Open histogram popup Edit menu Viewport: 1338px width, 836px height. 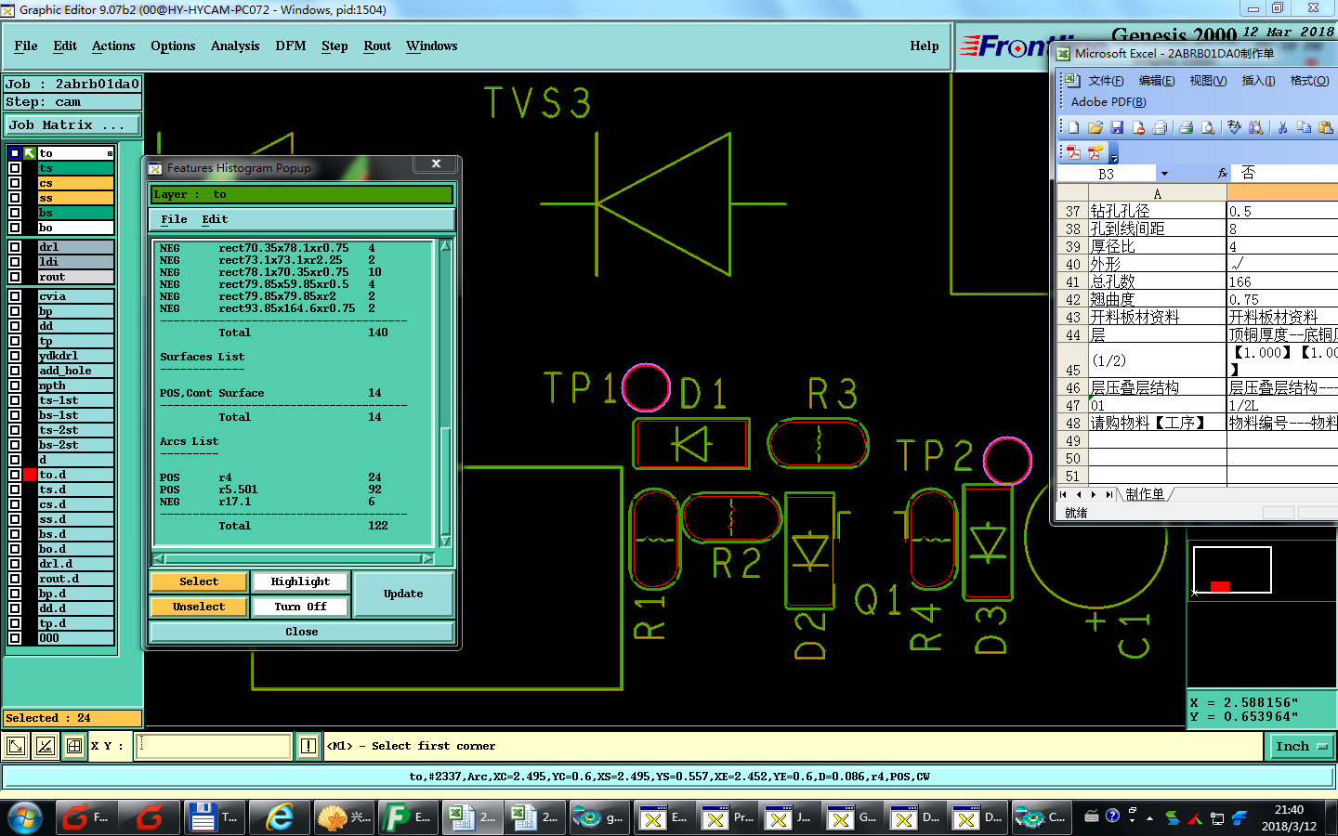click(x=215, y=219)
